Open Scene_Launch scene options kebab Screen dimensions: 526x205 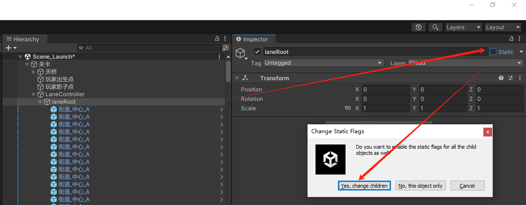[219, 57]
